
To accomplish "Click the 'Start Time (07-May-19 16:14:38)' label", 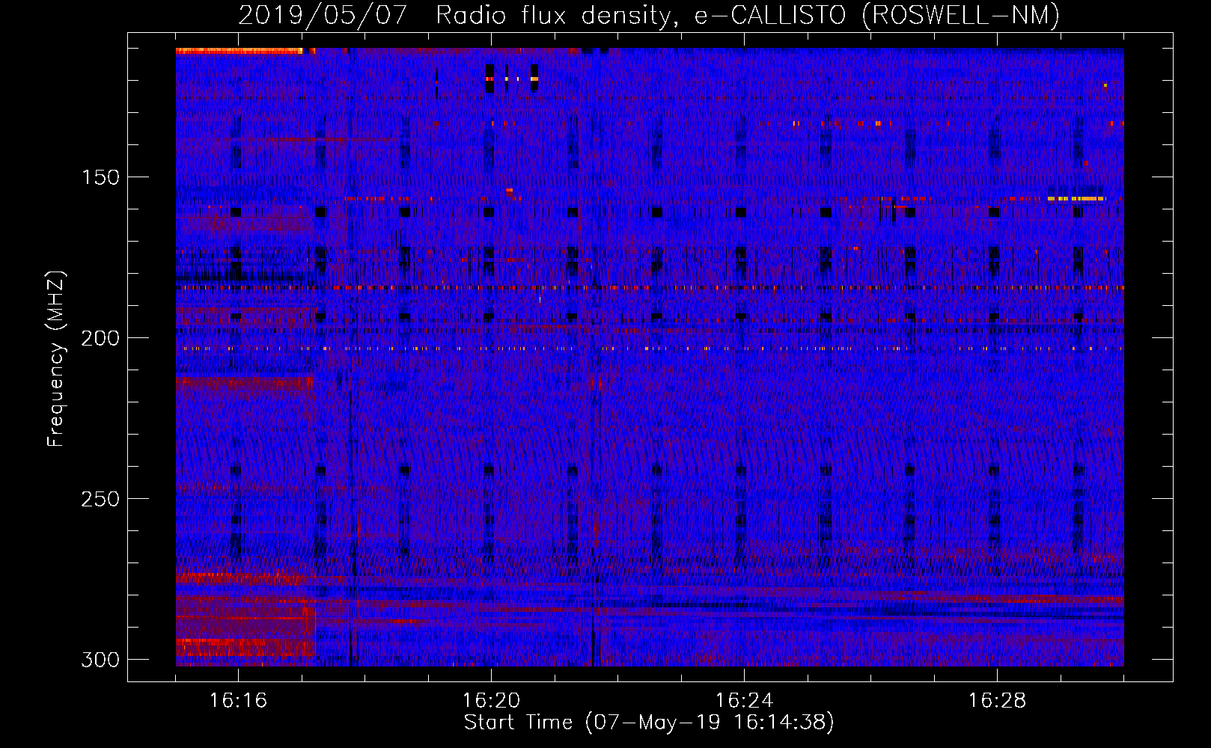I will [x=649, y=723].
